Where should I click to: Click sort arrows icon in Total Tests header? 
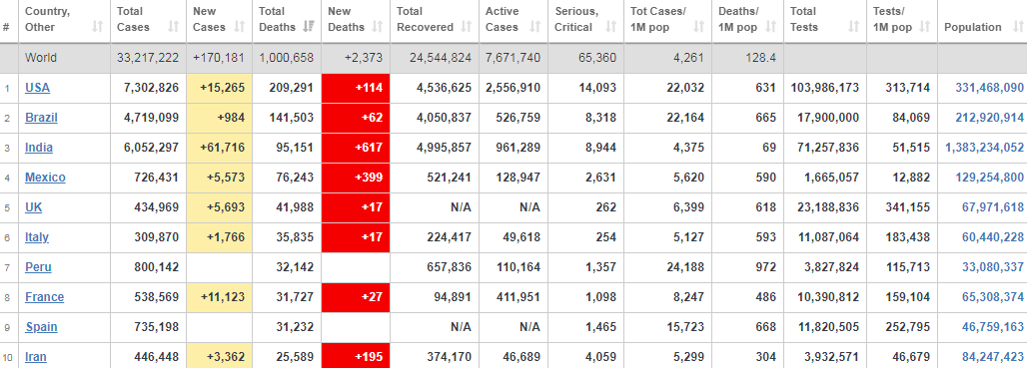pos(853,27)
